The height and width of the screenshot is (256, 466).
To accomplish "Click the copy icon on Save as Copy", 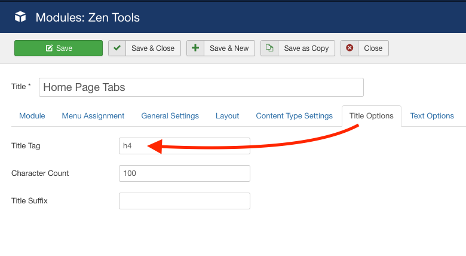I will [269, 48].
